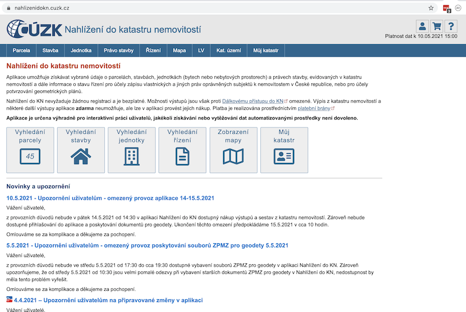Open Zobrazení mapy map icon tile
This screenshot has height=312, width=466.
(233, 150)
